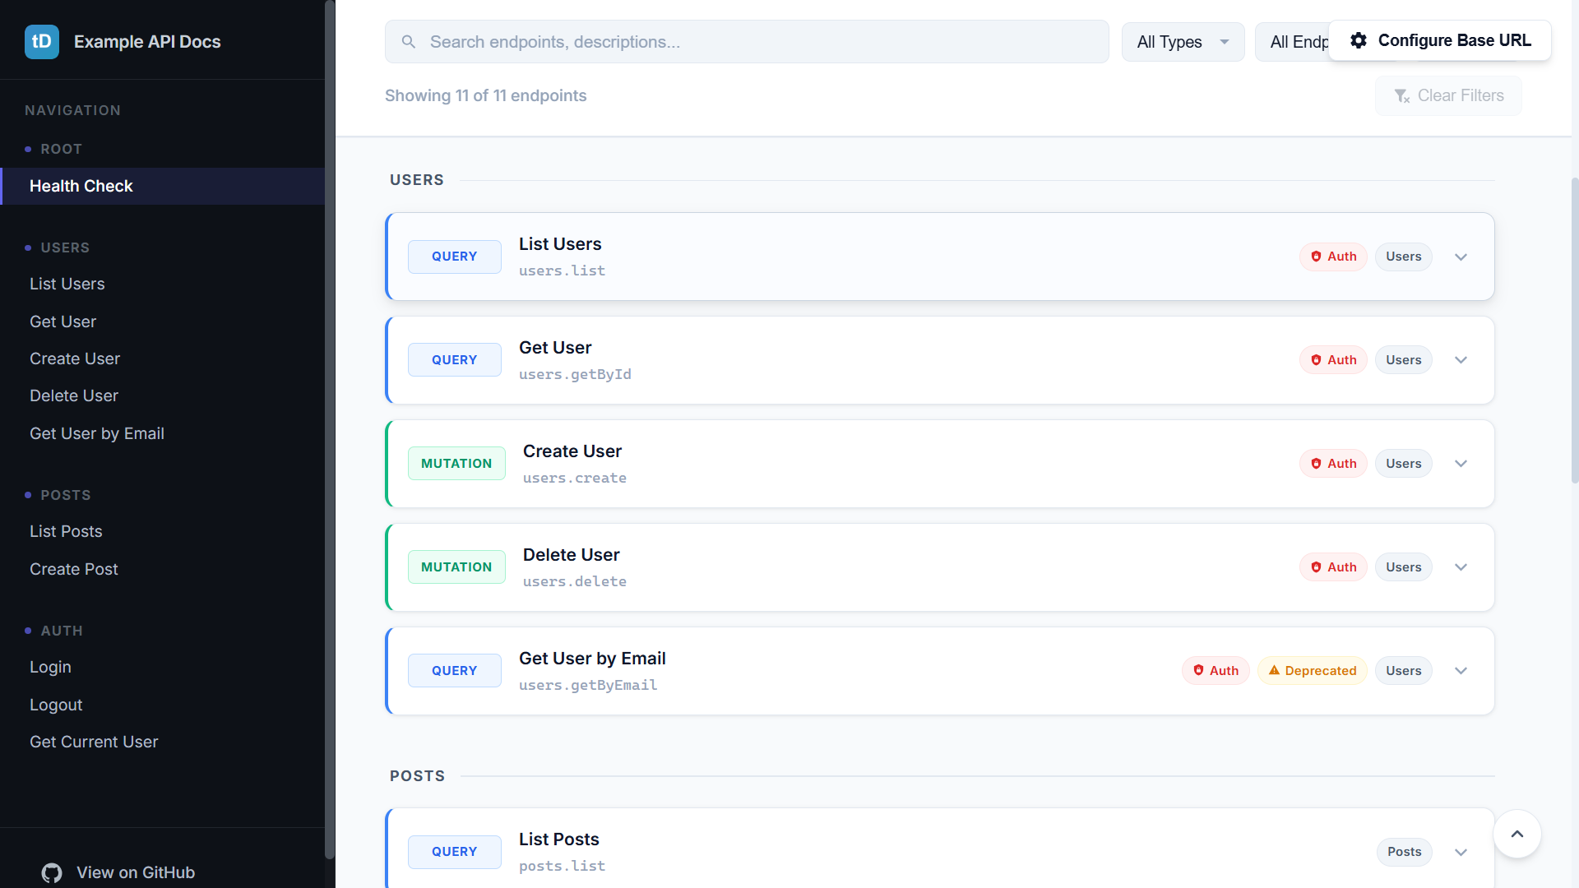
Task: Click the gear icon in Configure Base URL
Action: [1359, 40]
